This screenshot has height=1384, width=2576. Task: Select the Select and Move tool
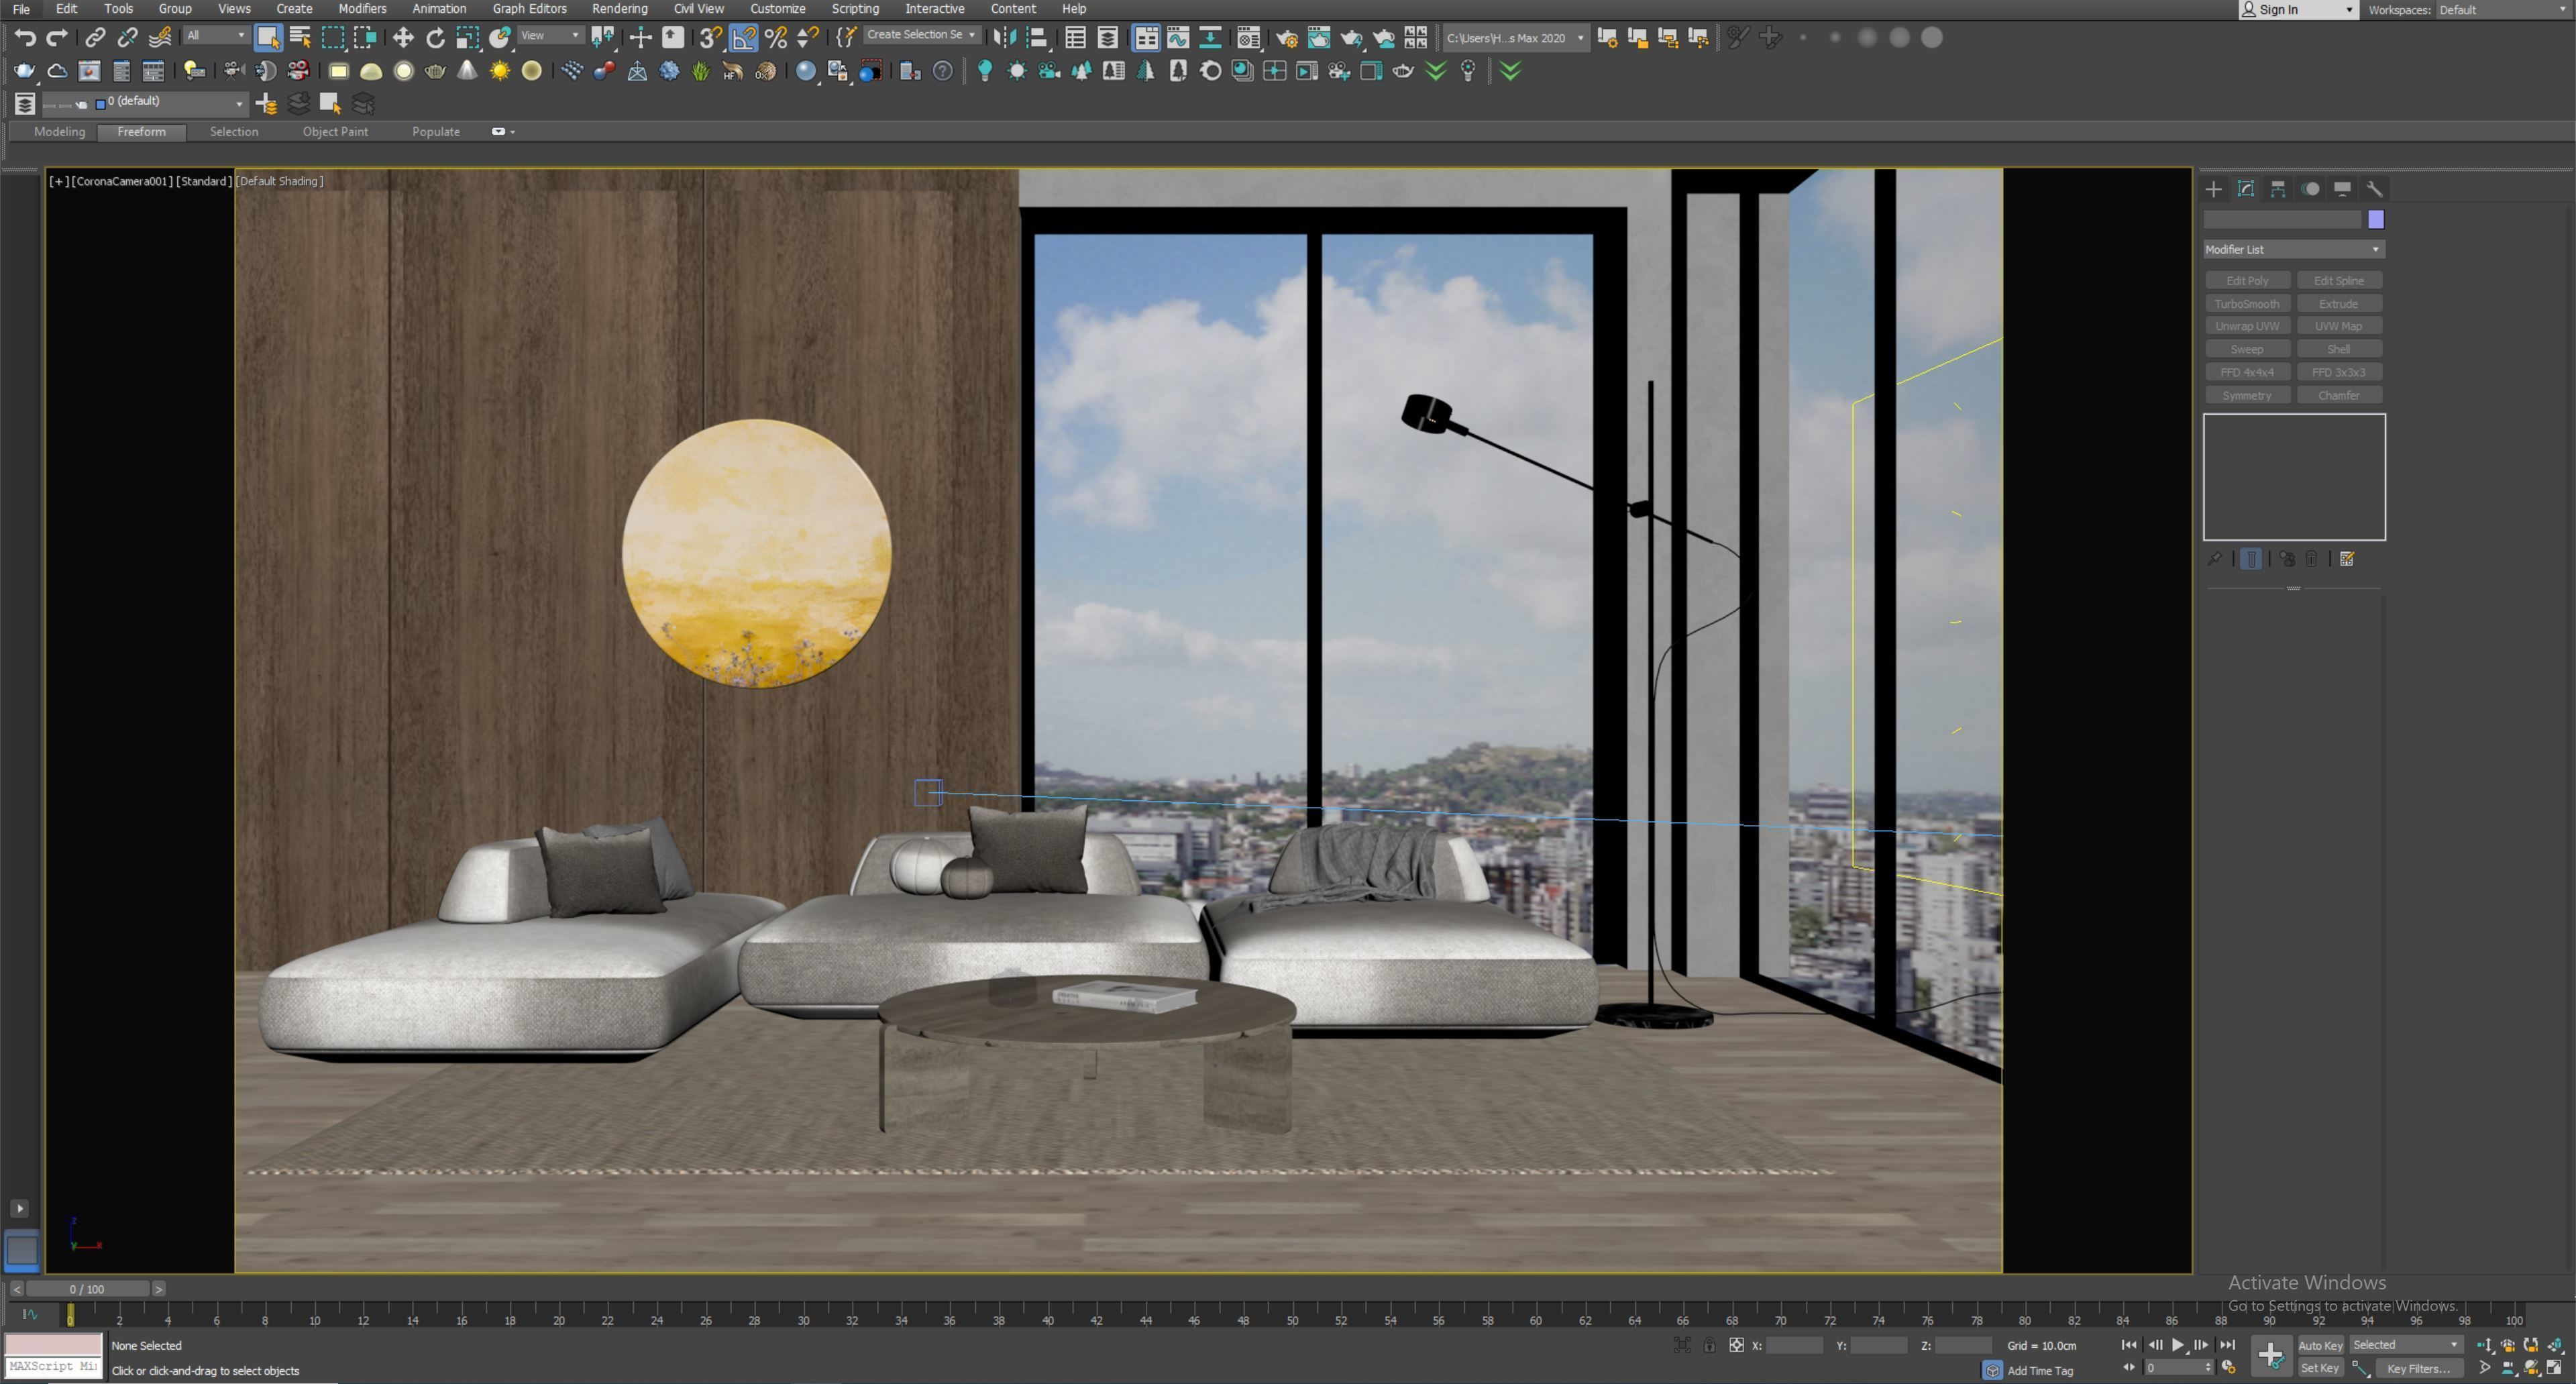point(403,38)
